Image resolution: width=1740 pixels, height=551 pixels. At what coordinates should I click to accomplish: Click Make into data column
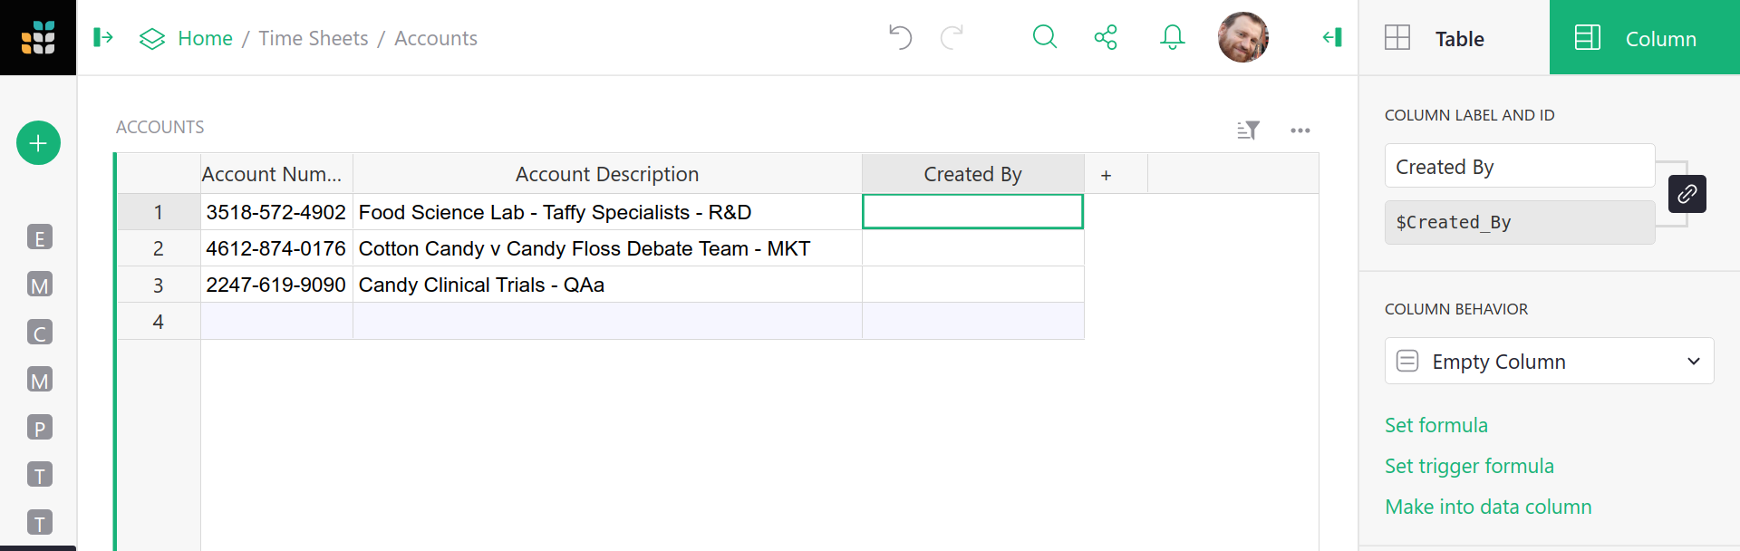(1487, 507)
